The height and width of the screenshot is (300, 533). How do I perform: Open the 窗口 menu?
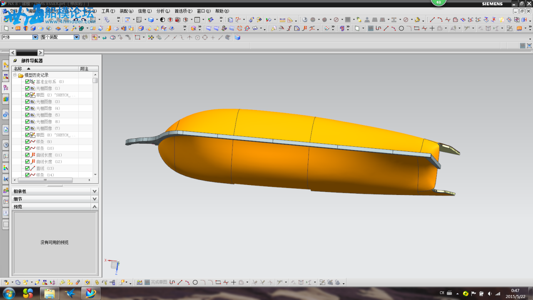(x=204, y=11)
